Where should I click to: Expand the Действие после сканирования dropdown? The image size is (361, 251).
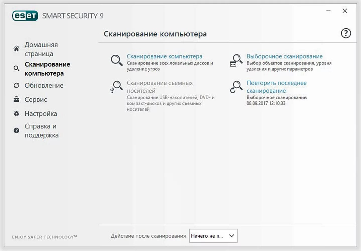coord(213,236)
